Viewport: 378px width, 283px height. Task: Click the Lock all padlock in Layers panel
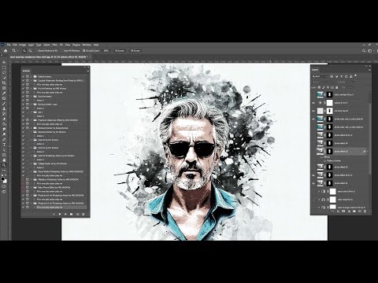[337, 87]
